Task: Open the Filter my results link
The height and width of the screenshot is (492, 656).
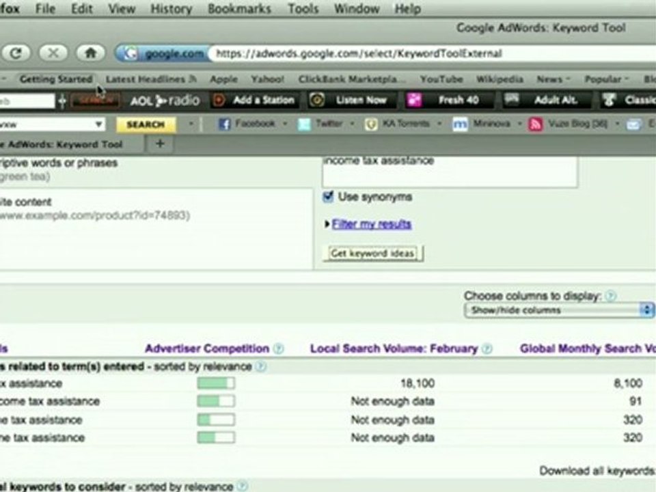Action: point(372,224)
